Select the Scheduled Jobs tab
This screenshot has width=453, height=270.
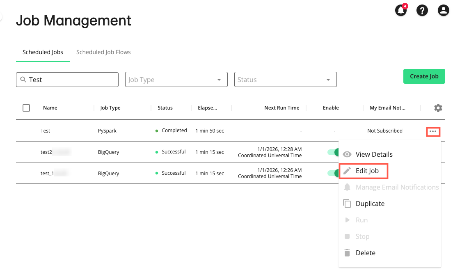point(43,52)
